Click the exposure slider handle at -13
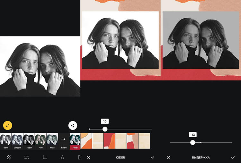Image resolution: width=241 pixels, height=163 pixels. click(192, 142)
